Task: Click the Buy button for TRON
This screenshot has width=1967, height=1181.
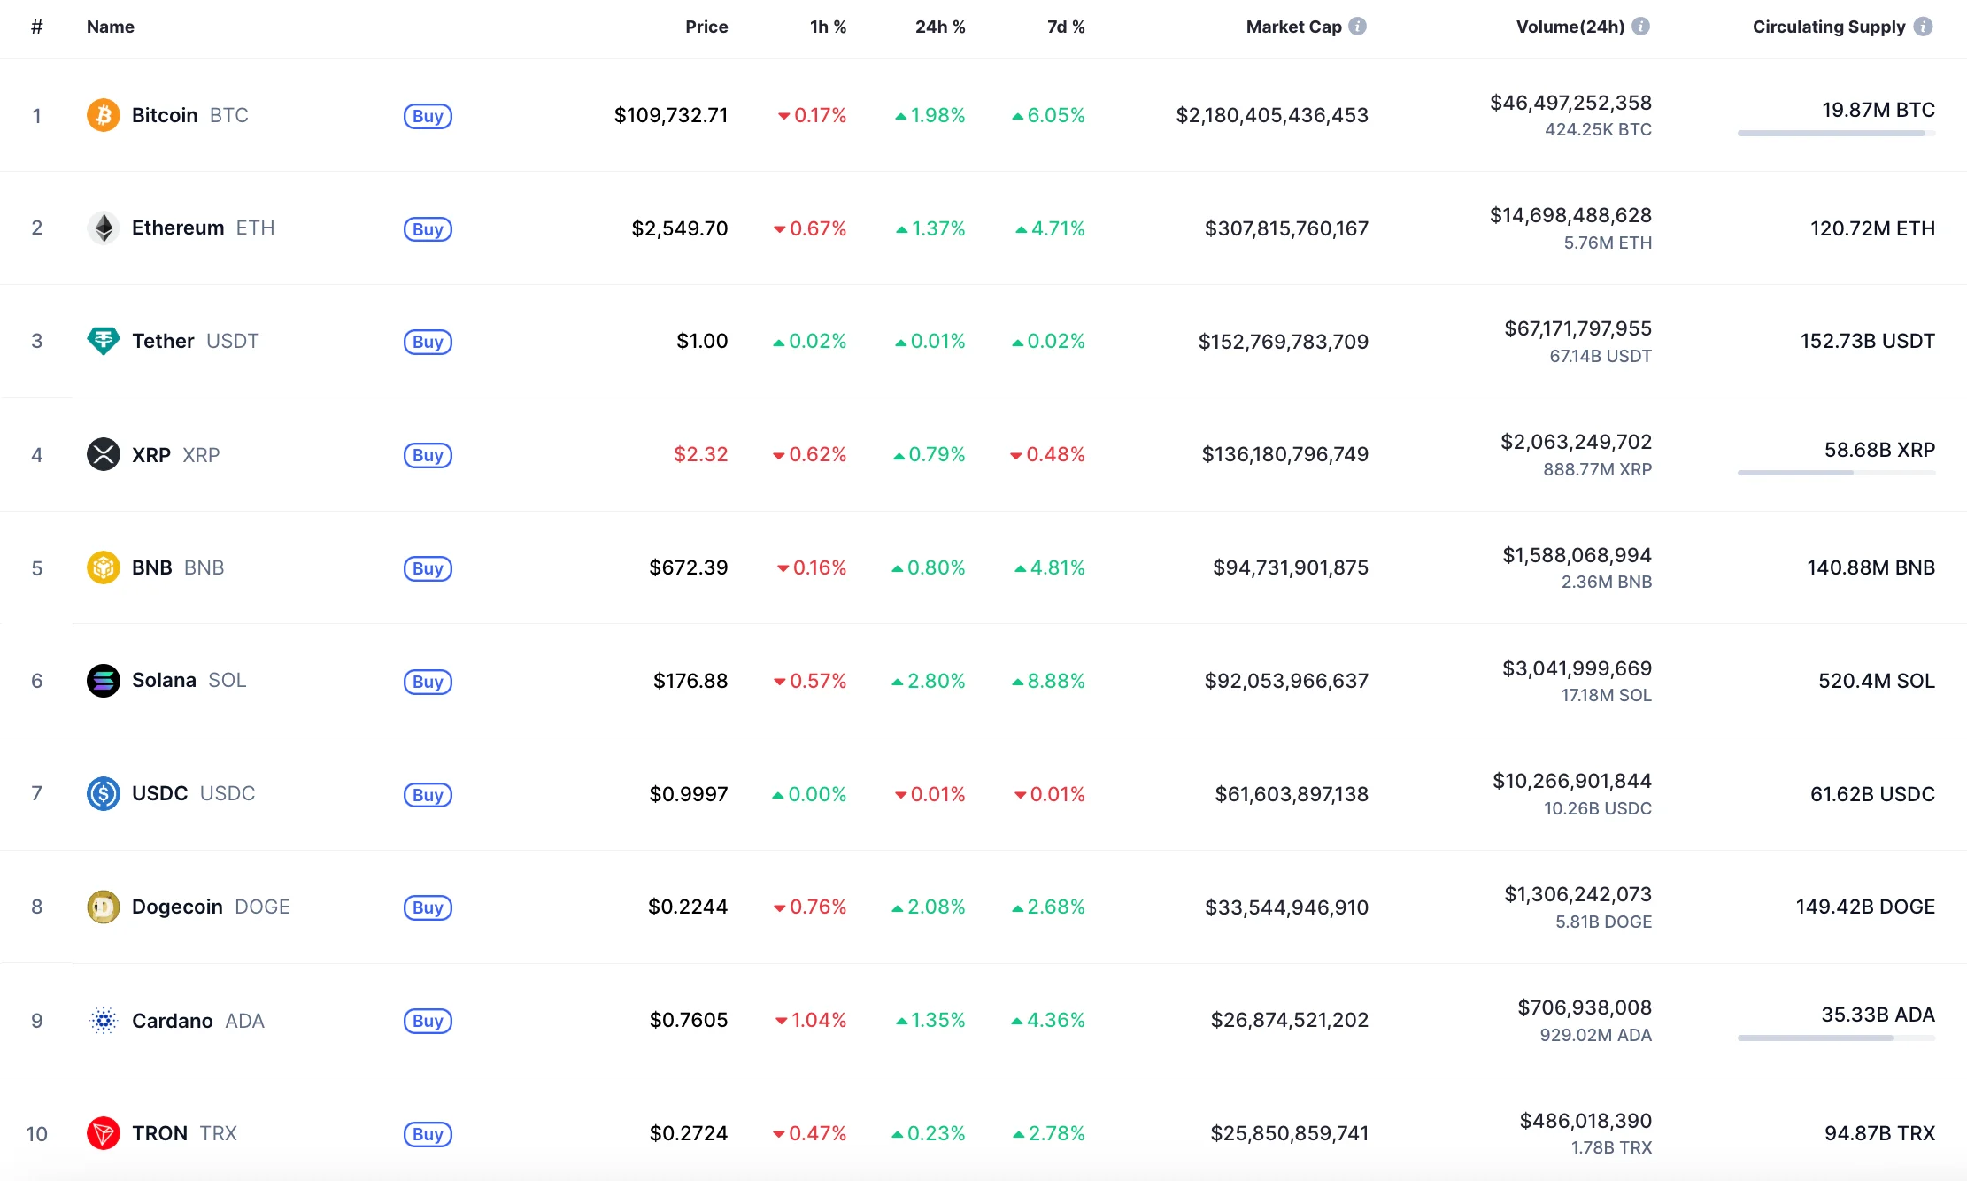Action: tap(428, 1134)
